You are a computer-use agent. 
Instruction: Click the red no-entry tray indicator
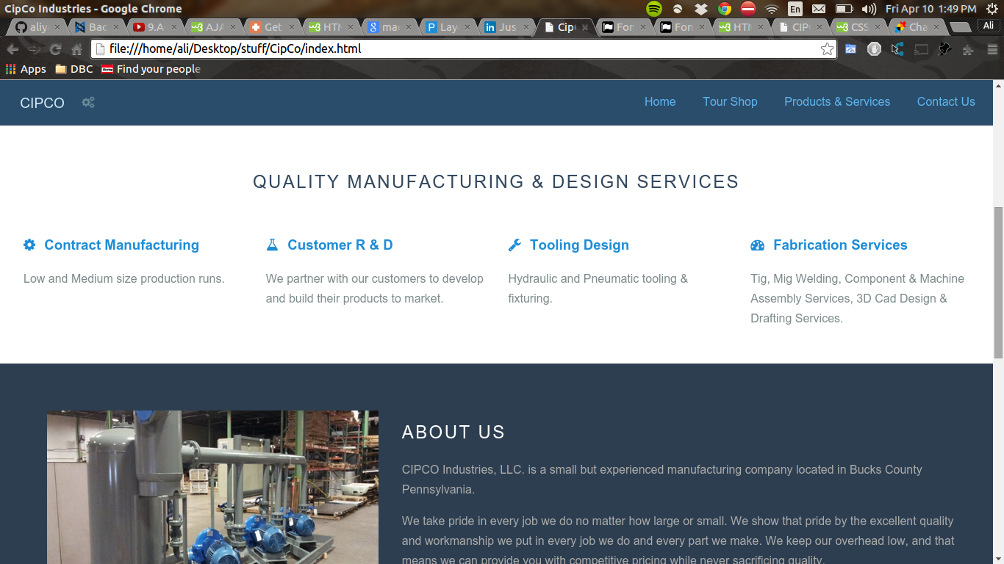click(x=748, y=9)
